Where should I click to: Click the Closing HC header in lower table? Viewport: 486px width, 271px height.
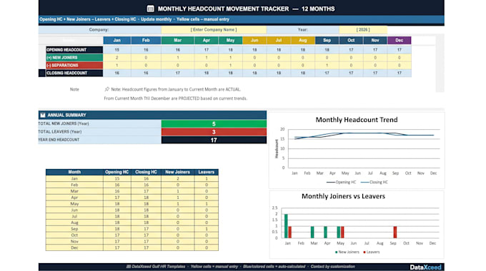(x=146, y=172)
